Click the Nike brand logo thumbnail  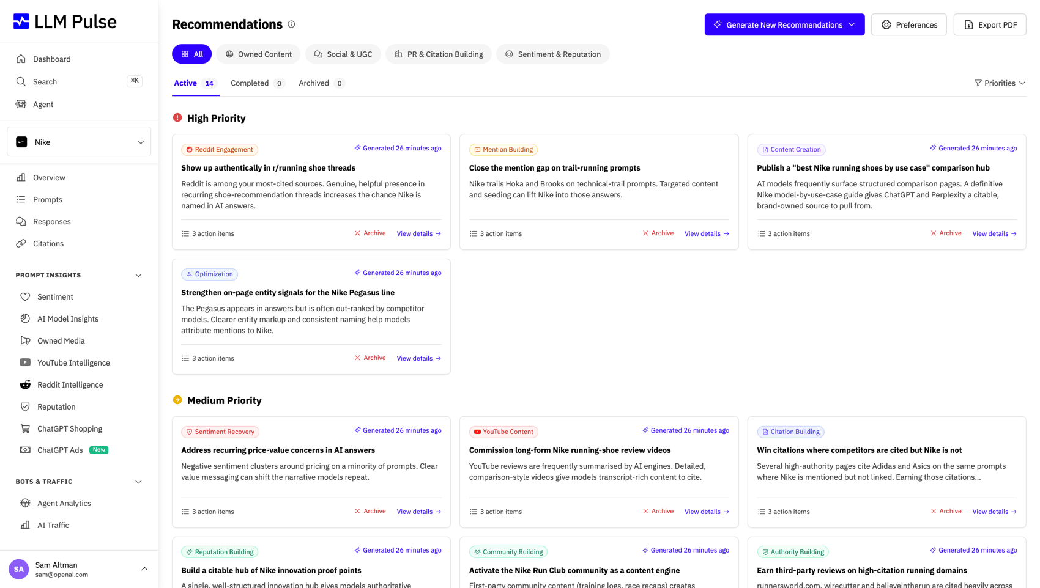[x=21, y=142]
